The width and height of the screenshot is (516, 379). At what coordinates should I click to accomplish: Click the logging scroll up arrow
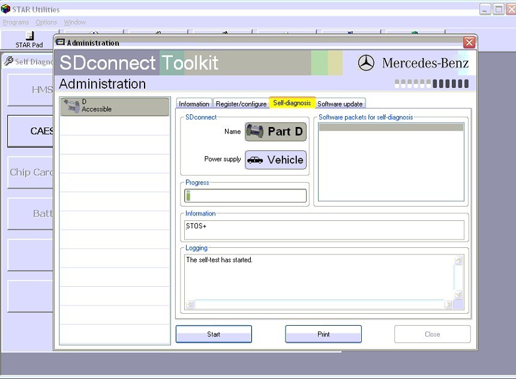pos(458,260)
